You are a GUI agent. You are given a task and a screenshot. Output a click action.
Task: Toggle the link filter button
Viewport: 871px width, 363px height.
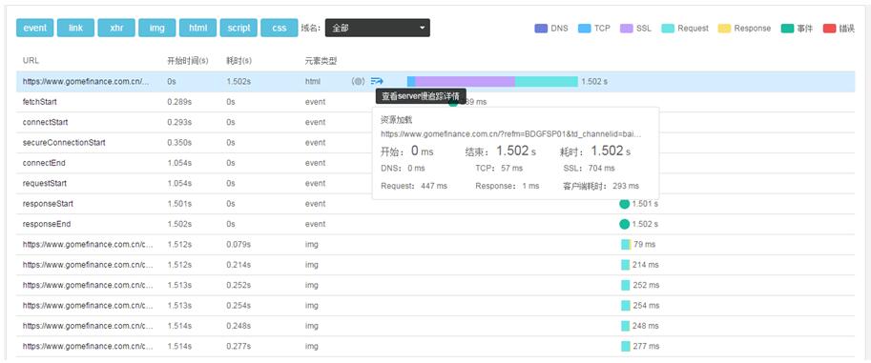pos(75,28)
